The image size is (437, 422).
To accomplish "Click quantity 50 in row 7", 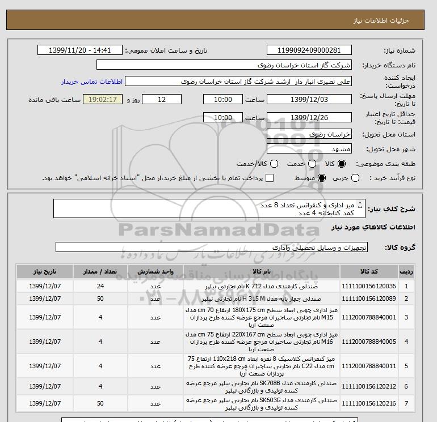I will 100,403.
